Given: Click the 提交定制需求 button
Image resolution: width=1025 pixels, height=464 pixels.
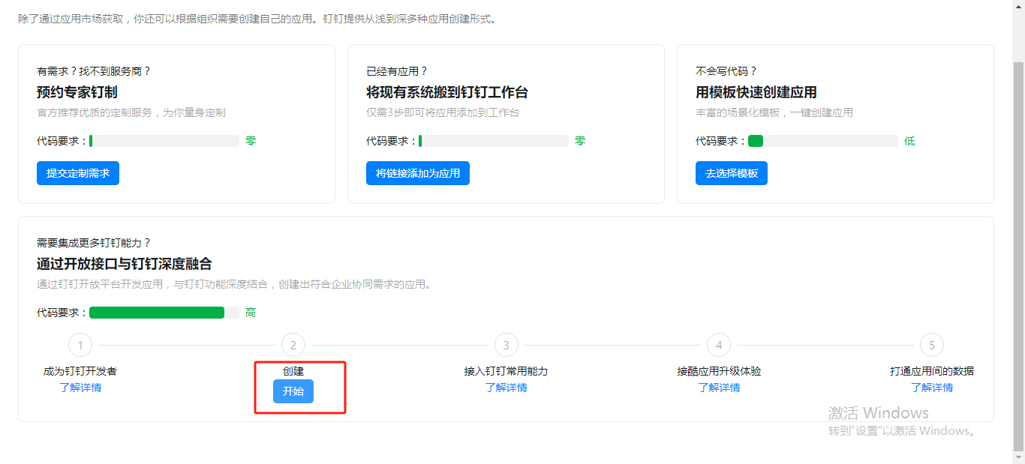Looking at the screenshot, I should 78,173.
